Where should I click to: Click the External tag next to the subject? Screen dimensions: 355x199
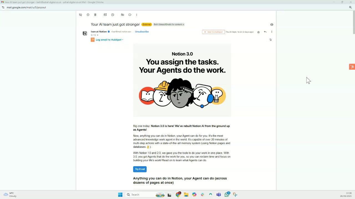(x=146, y=24)
